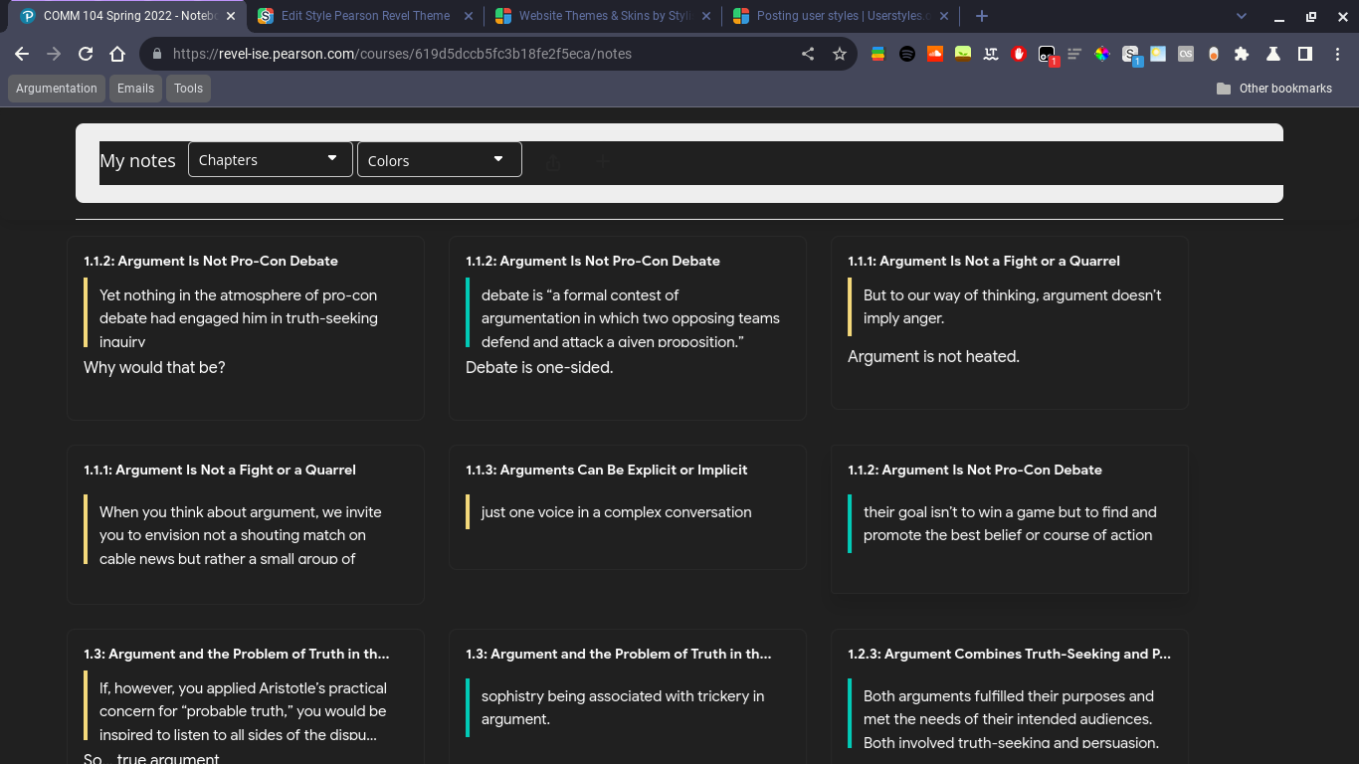
Task: Open the gray Last.fm scrobbler extension
Action: point(1186,54)
